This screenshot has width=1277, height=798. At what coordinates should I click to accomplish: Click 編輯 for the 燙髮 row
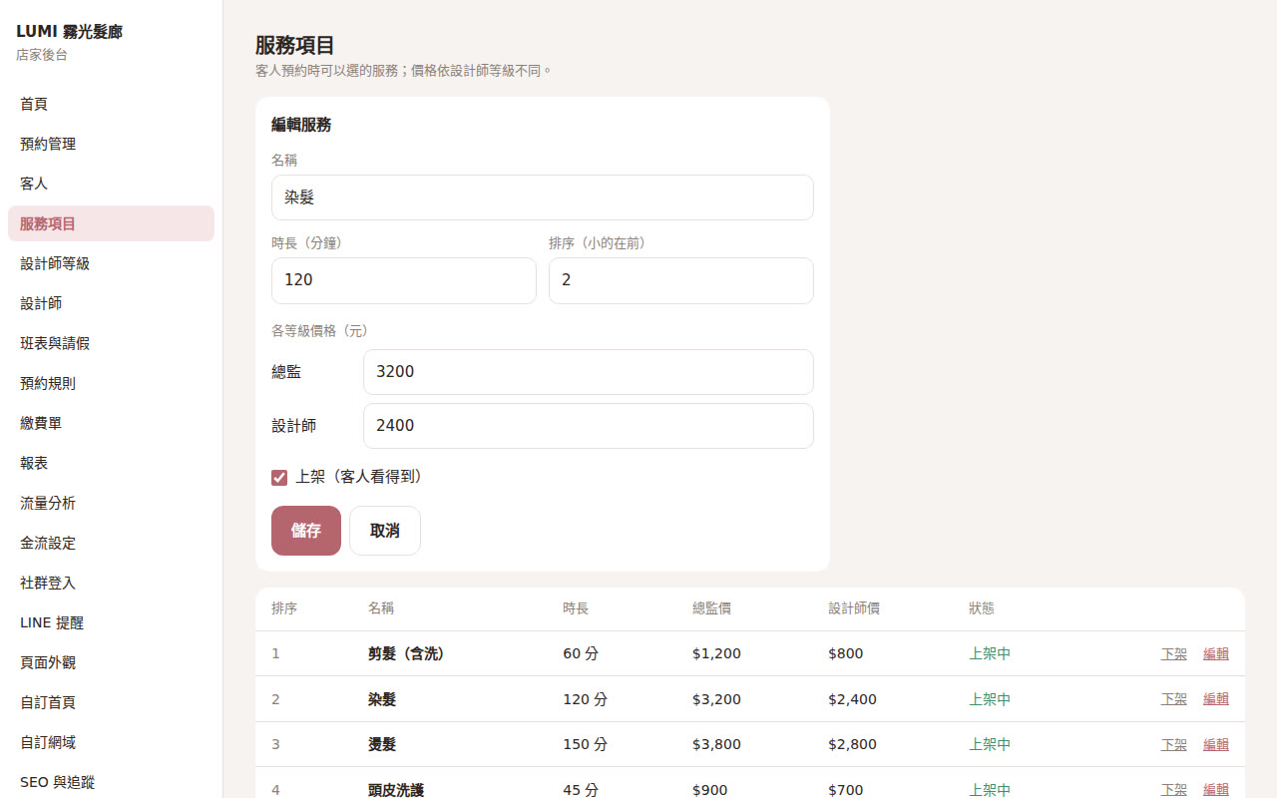(x=1216, y=744)
